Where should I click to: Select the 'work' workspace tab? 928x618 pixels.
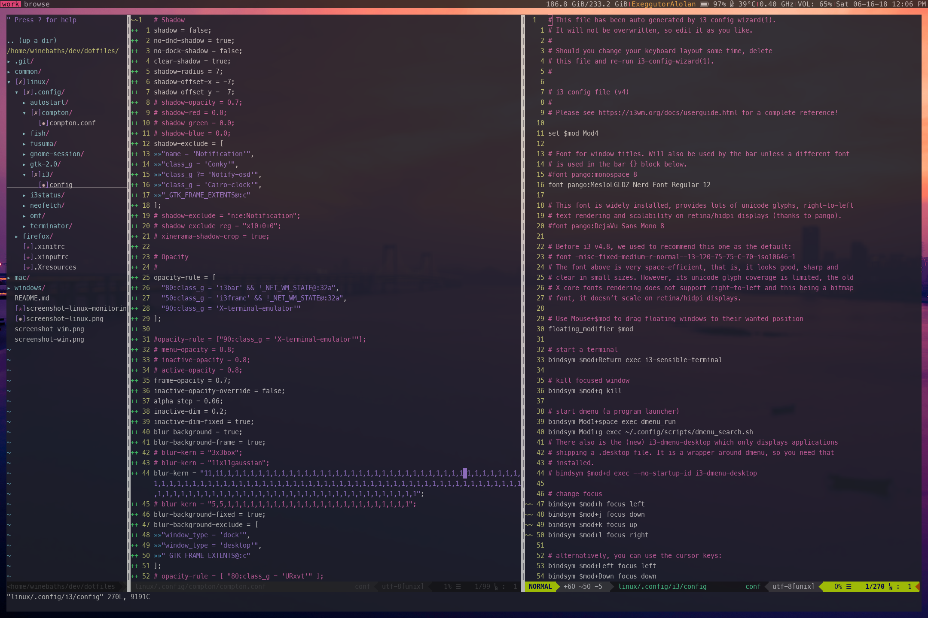[x=11, y=4]
